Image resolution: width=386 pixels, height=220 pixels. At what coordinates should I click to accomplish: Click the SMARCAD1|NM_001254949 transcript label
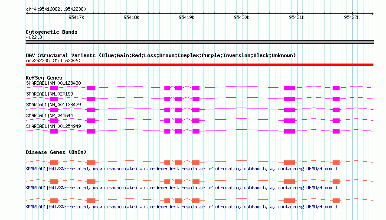(53, 126)
